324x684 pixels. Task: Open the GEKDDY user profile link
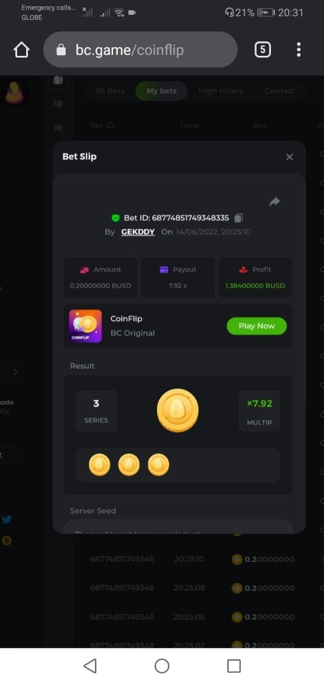coord(137,232)
